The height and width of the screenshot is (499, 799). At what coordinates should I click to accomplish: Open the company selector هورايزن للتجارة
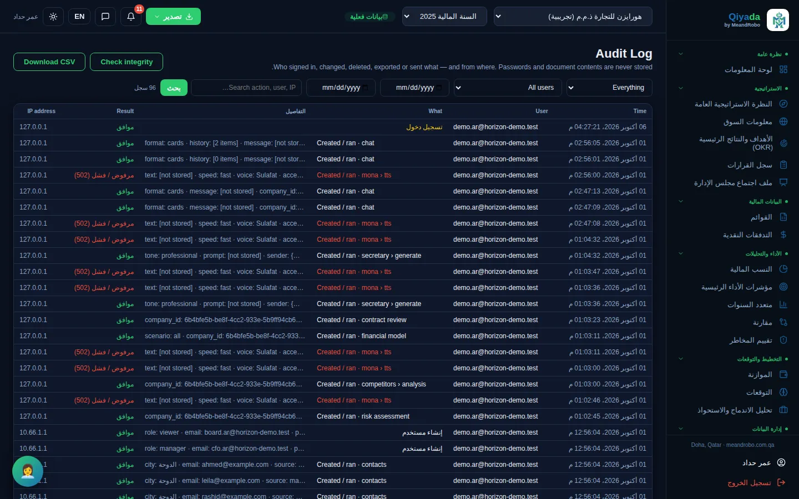pos(573,17)
